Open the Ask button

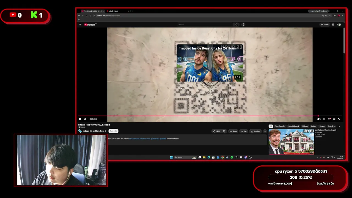[x=244, y=131]
